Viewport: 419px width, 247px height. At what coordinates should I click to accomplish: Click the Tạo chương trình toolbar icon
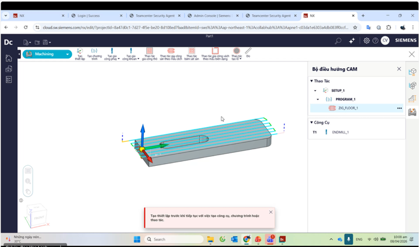tap(94, 54)
